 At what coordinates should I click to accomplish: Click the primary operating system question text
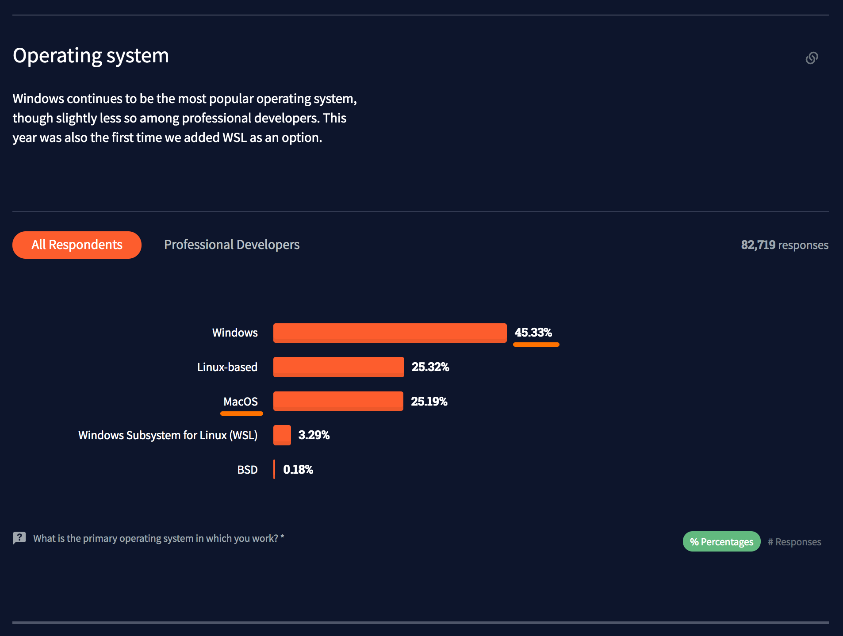click(x=156, y=538)
